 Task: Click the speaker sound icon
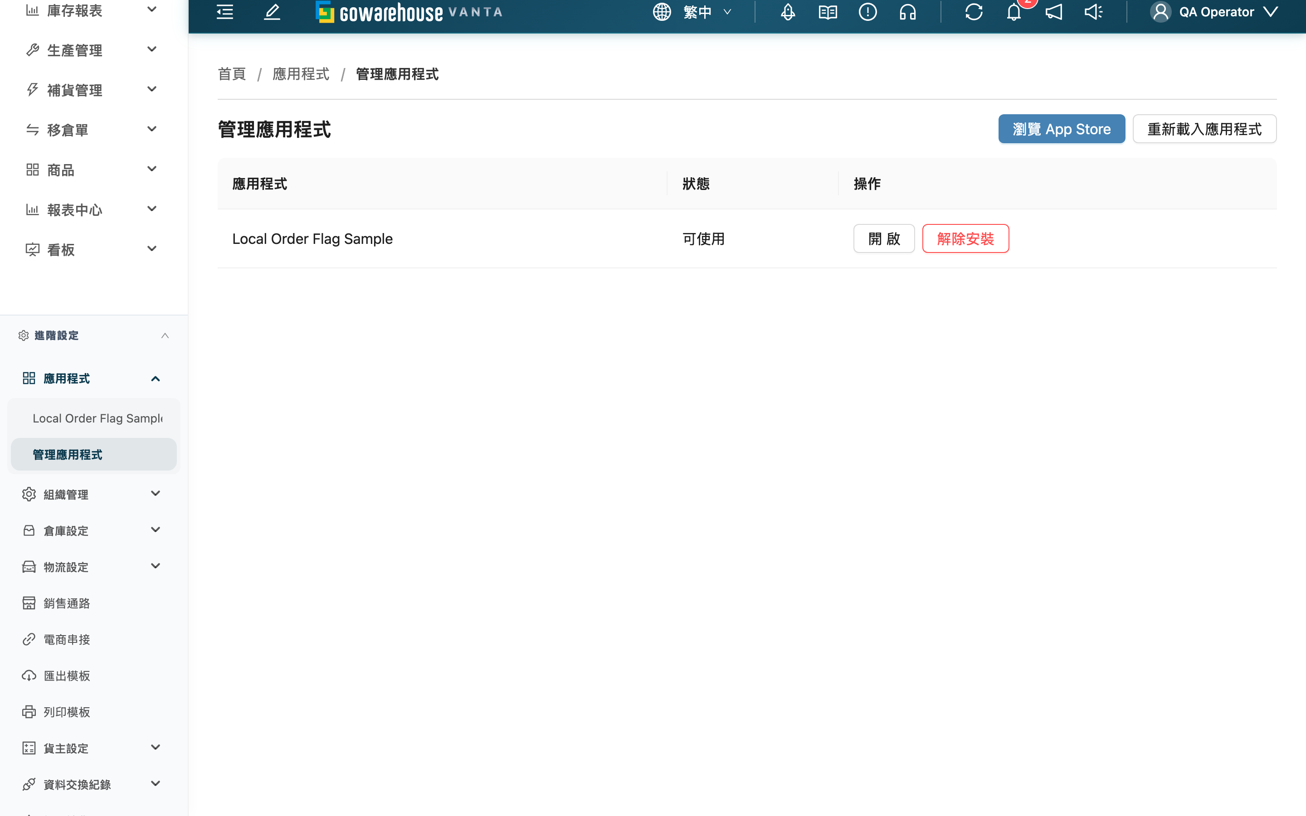pos(1094,12)
